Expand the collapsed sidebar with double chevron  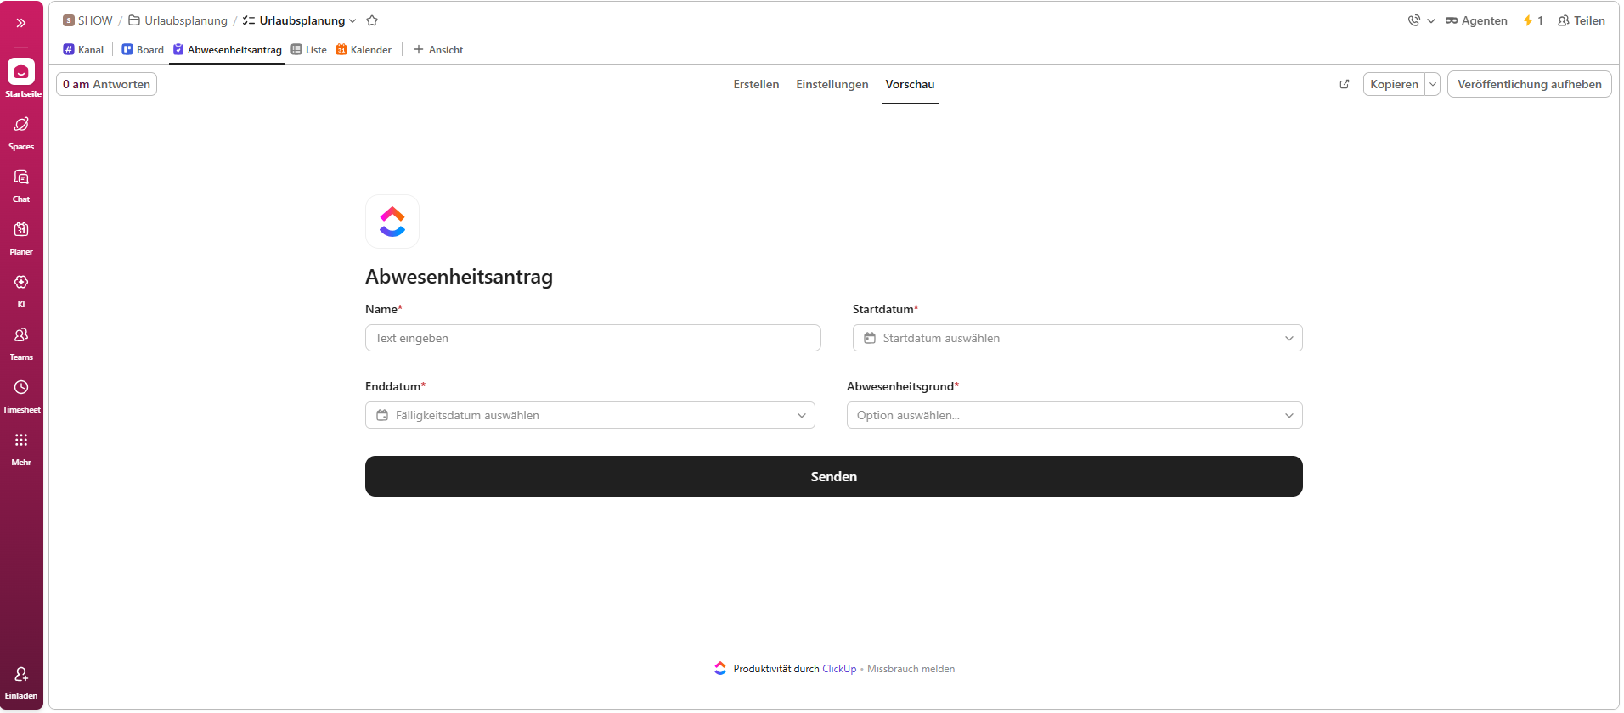[21, 23]
